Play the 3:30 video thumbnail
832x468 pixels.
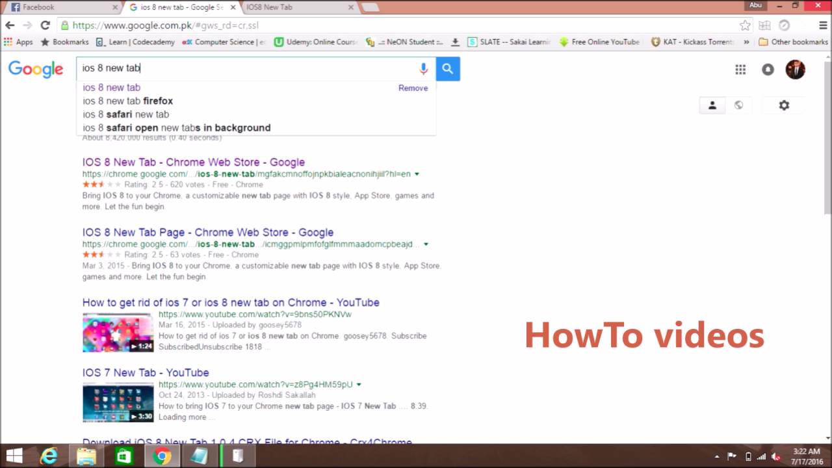pyautogui.click(x=118, y=403)
